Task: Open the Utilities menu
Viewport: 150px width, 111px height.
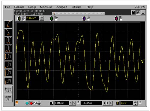Action: click(76, 7)
